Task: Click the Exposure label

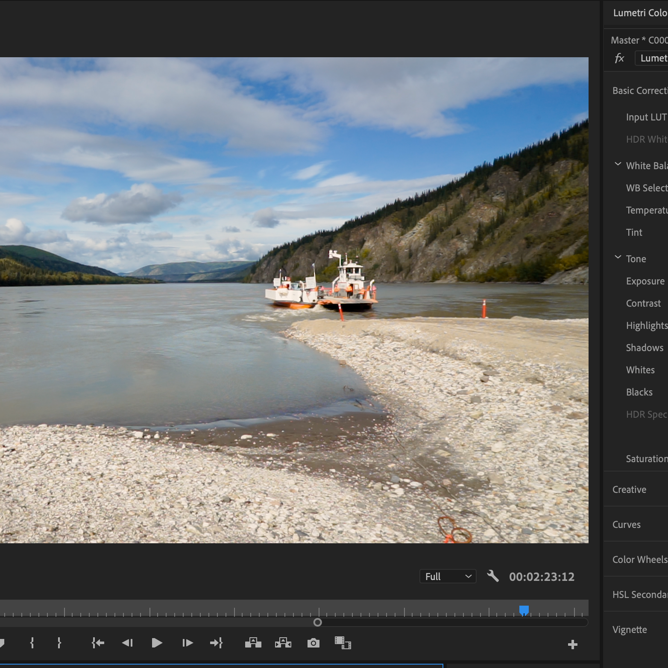Action: (x=645, y=281)
